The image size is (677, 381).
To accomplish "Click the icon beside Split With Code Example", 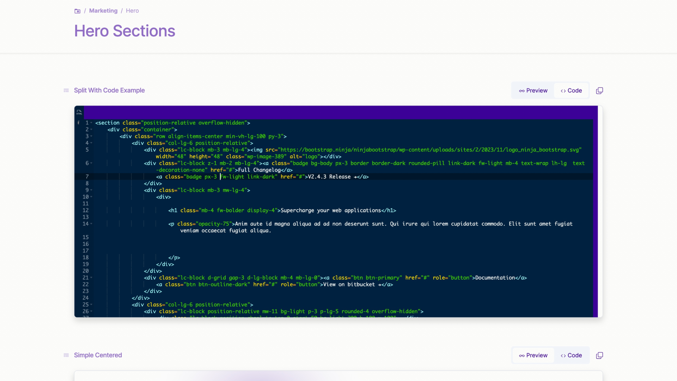I will pyautogui.click(x=66, y=90).
